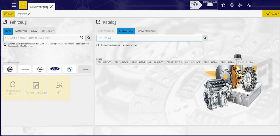Click the article search magnifier button
The image size is (280, 136).
click(205, 38)
